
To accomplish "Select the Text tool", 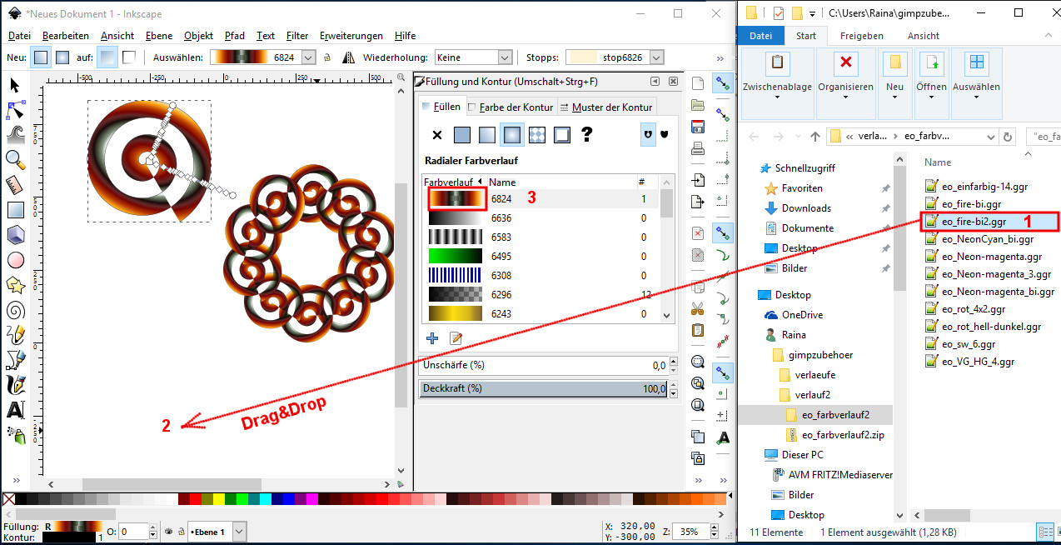I will [x=15, y=410].
